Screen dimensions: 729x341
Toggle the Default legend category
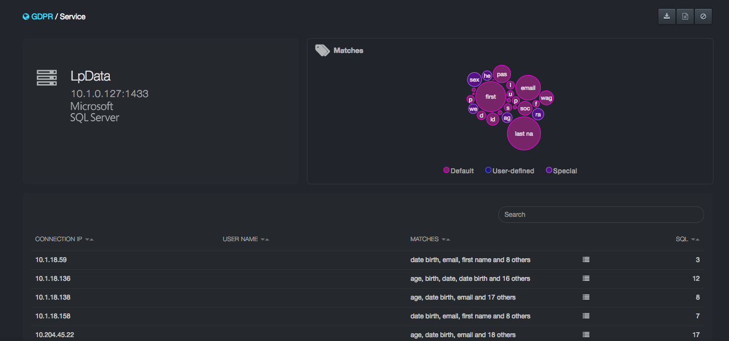[x=459, y=171]
